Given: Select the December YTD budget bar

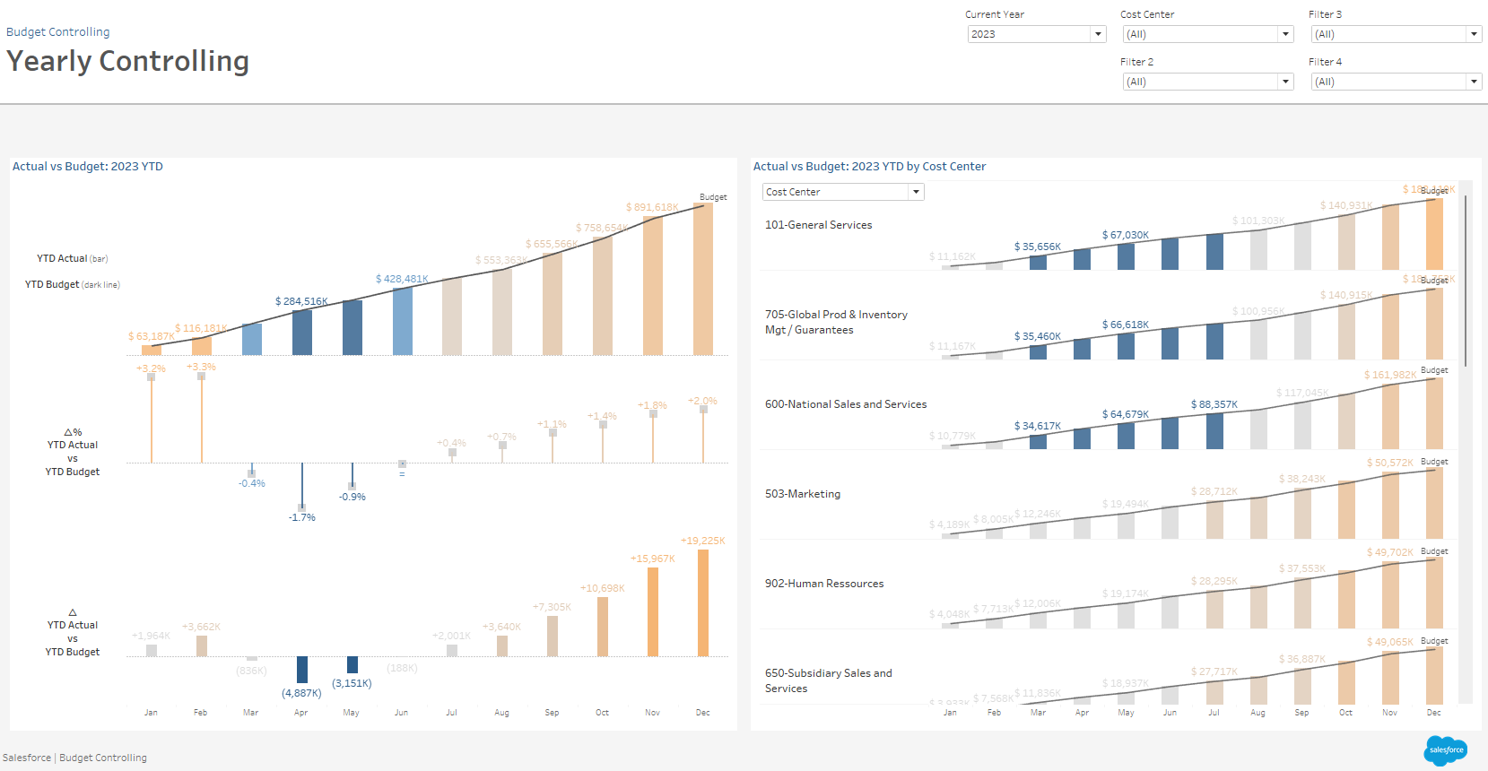Looking at the screenshot, I should tap(703, 279).
